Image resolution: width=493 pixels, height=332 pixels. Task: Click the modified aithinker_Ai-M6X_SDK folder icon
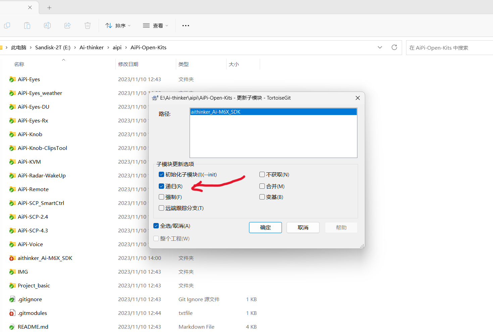12,258
